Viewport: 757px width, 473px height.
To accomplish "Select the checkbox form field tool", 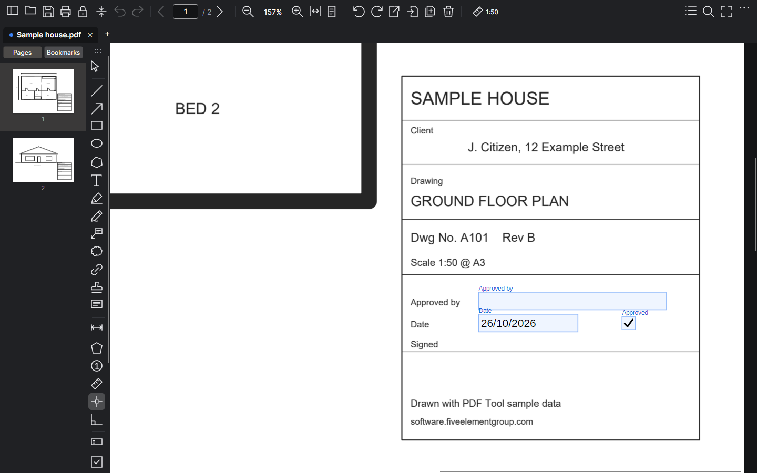I will point(97,462).
